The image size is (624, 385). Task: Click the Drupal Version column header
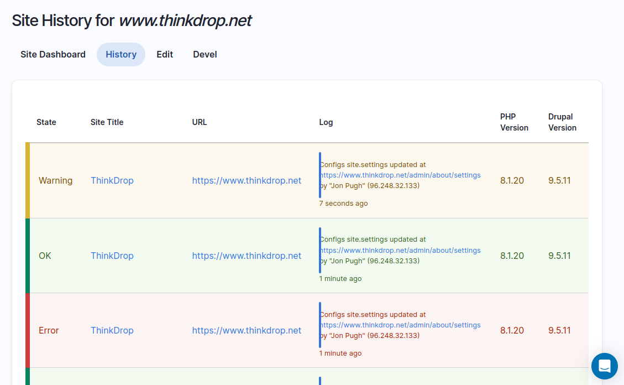(562, 122)
